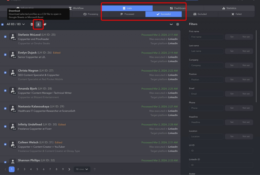Click the Download CSV icon

[x=38, y=24]
